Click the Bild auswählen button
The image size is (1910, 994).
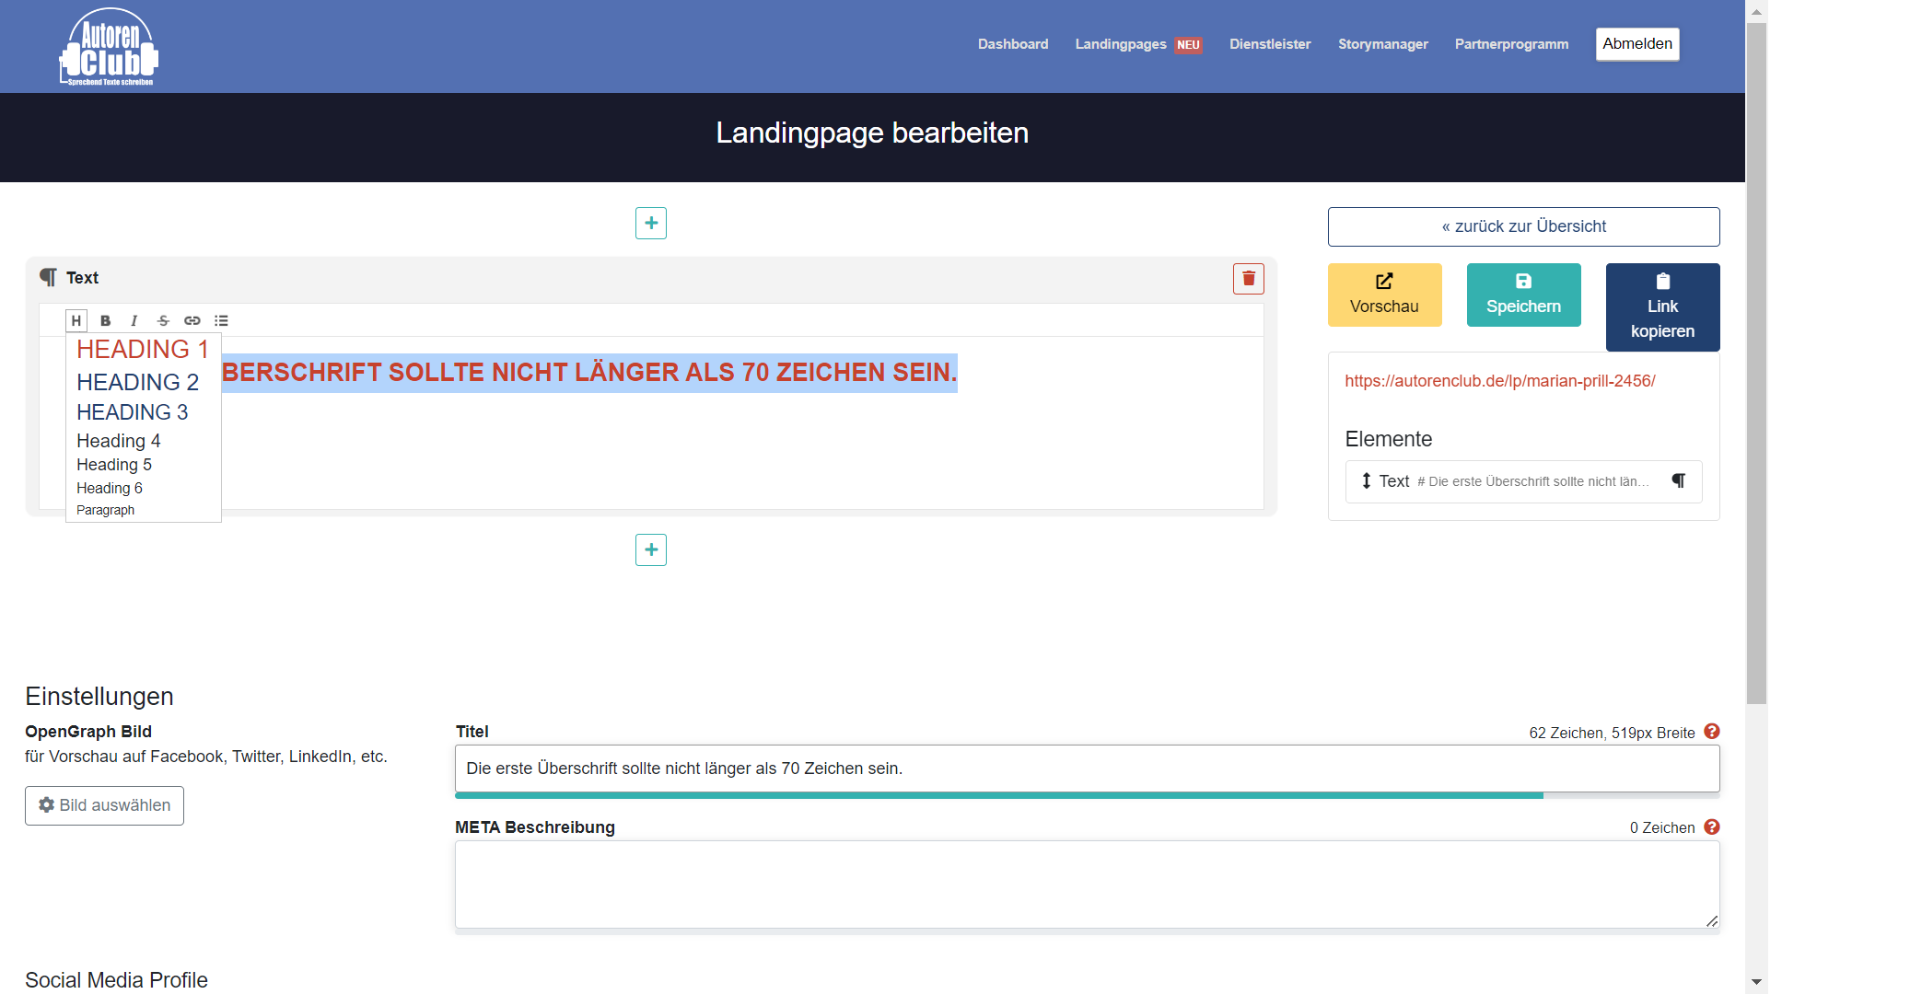tap(104, 805)
